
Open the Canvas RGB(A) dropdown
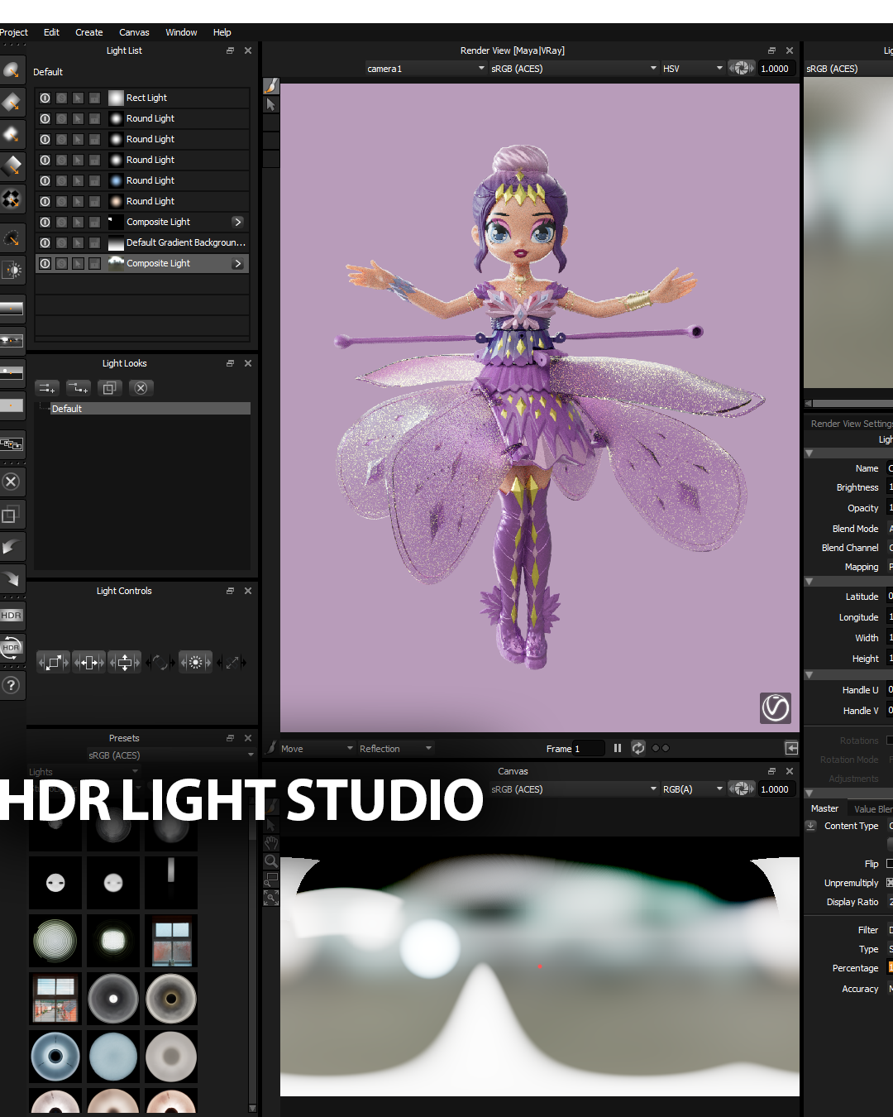692,789
